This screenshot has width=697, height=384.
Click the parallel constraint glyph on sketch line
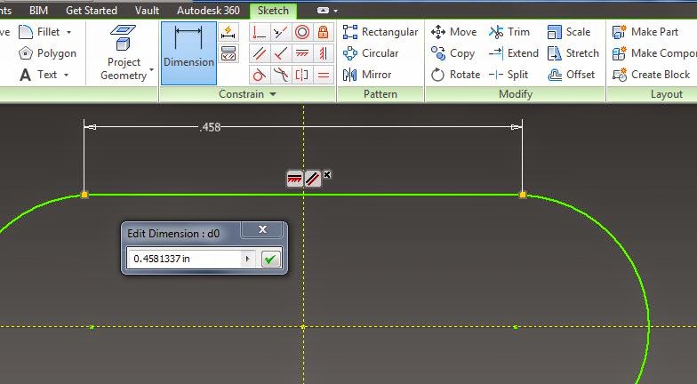click(313, 180)
